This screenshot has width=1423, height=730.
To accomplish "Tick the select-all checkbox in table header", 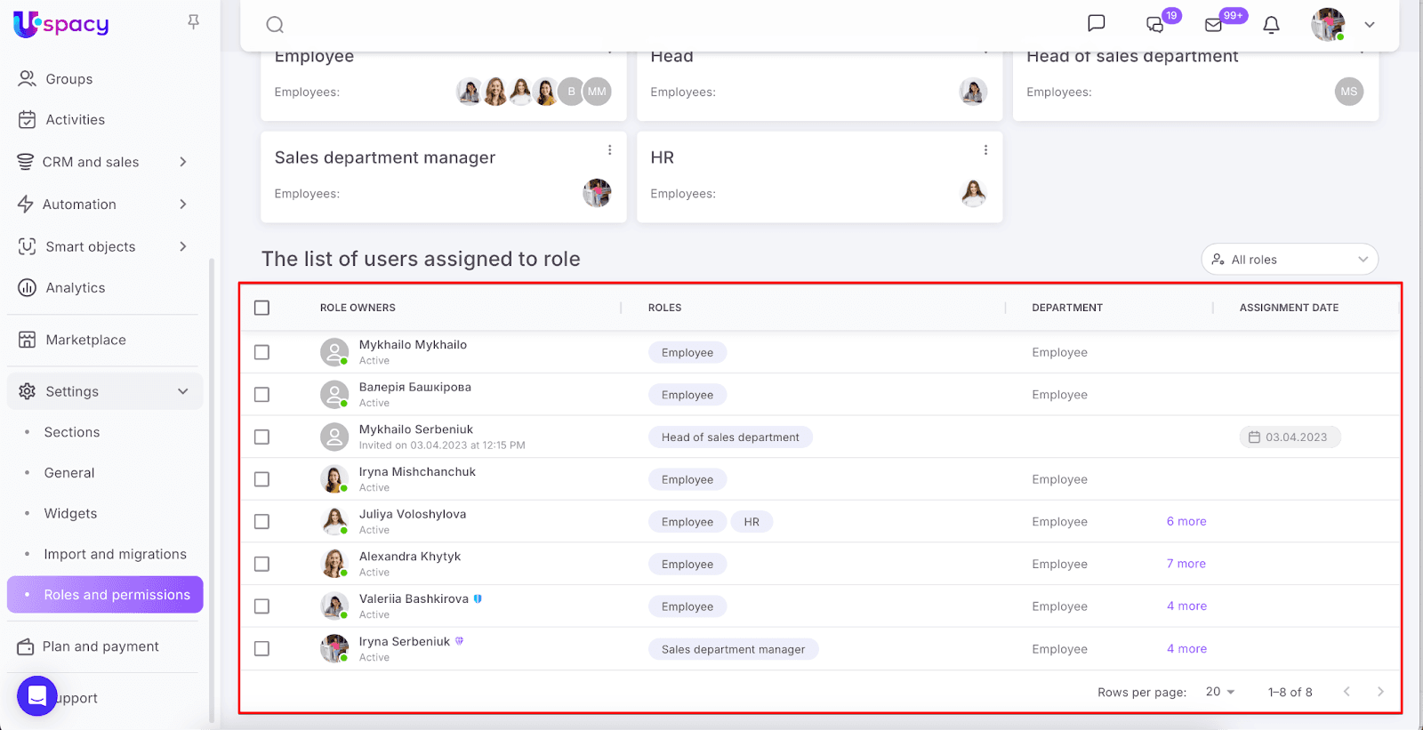I will coord(261,308).
